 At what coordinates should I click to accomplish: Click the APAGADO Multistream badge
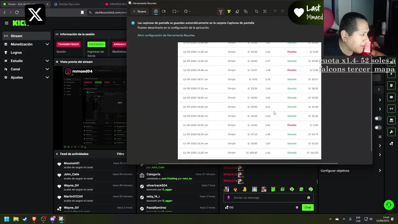pyautogui.click(x=120, y=44)
